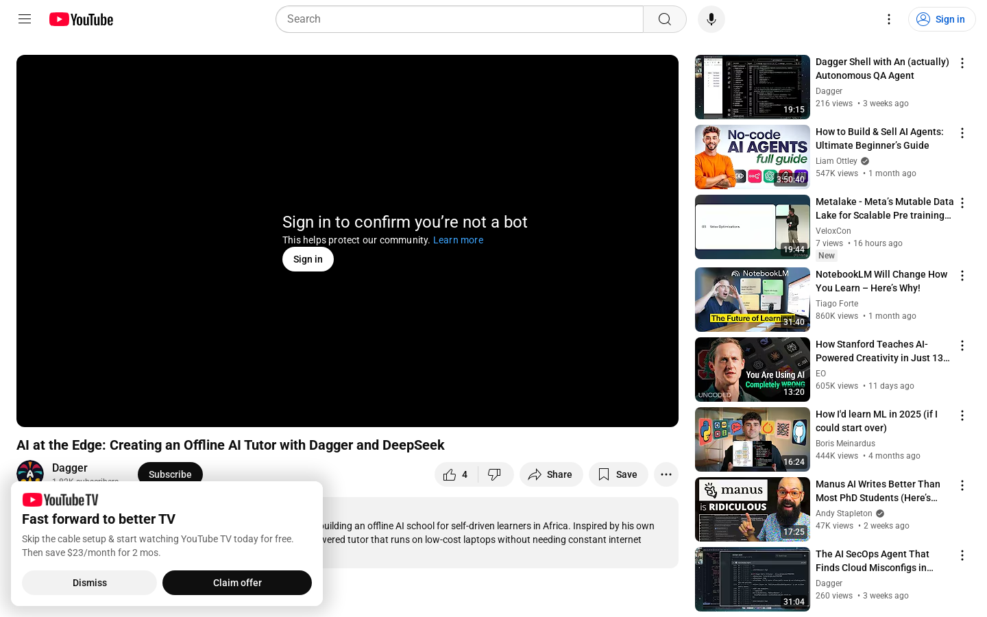Open the Stanford AI creativity thumbnail
The height and width of the screenshot is (617, 987).
pos(753,370)
